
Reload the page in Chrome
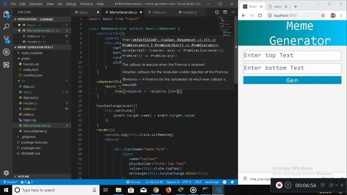tap(260, 16)
